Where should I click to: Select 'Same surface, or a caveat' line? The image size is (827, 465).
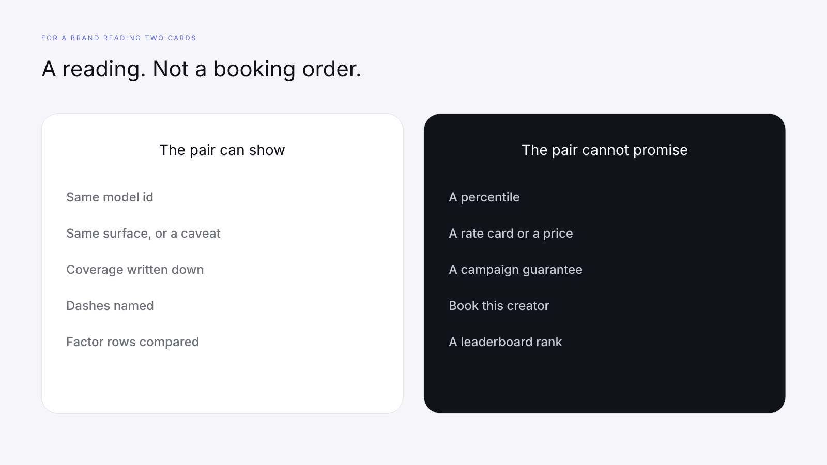click(x=143, y=234)
